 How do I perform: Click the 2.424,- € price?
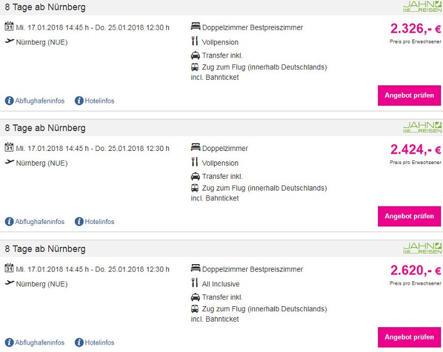(415, 149)
